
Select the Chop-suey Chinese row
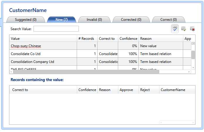point(26,46)
